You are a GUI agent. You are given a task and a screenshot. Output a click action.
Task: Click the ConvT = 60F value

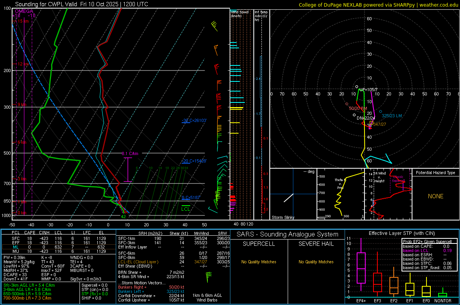click(x=53, y=266)
